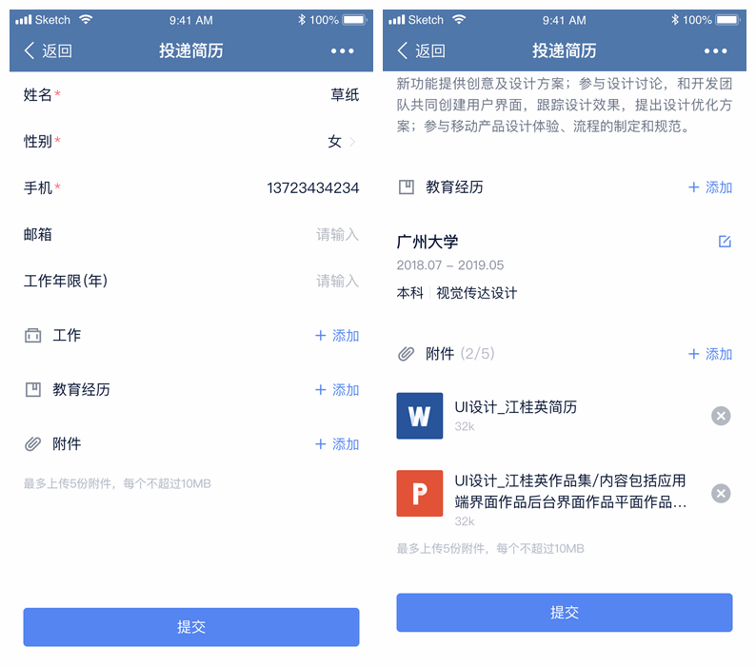Tap the back arrow on left screen

click(x=30, y=50)
